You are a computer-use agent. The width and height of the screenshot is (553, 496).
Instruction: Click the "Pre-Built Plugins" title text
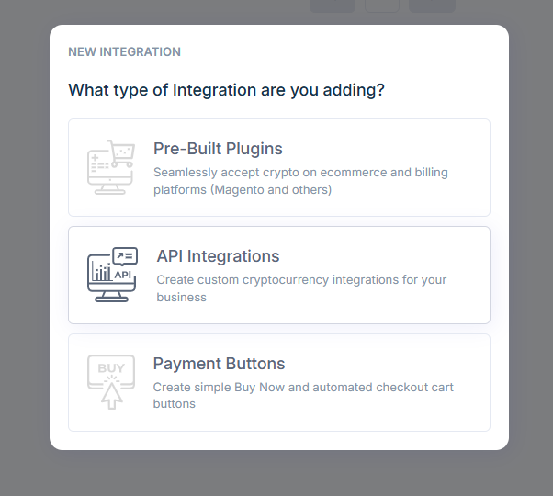coord(218,149)
